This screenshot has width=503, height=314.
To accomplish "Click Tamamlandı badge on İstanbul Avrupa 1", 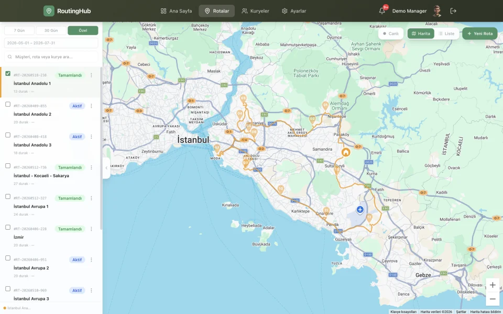I will point(70,198).
